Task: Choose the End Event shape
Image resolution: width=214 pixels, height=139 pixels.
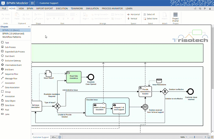Action: point(9,70)
